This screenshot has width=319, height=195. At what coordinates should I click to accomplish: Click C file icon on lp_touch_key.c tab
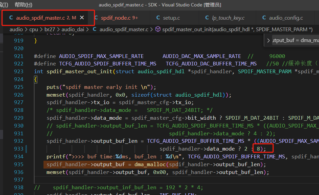(x=207, y=18)
